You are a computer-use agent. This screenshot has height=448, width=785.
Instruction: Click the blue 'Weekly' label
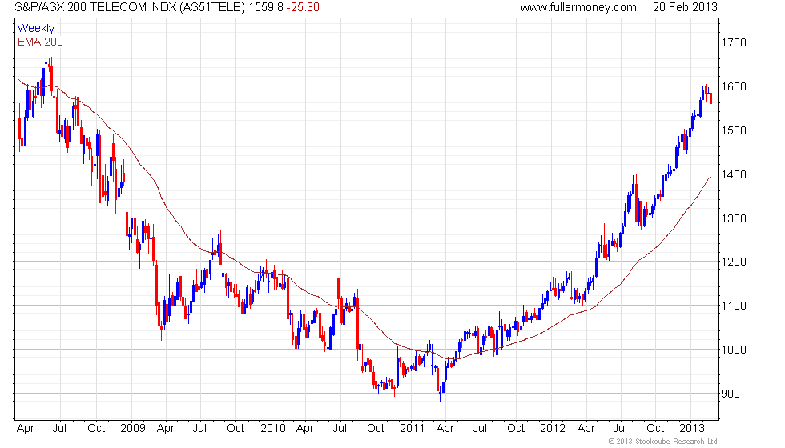(35, 29)
